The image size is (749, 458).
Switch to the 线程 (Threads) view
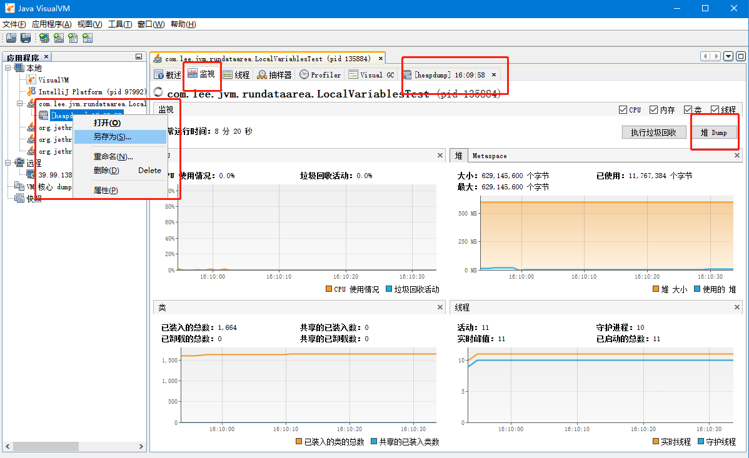pos(236,74)
